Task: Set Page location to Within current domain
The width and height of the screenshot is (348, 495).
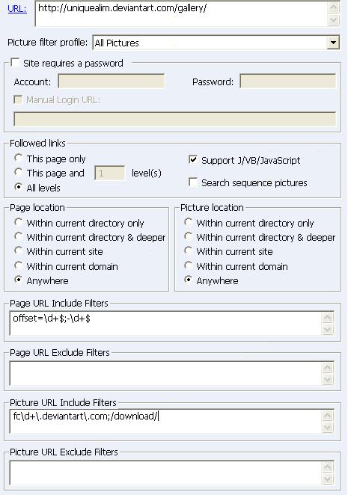Action: pyautogui.click(x=18, y=265)
